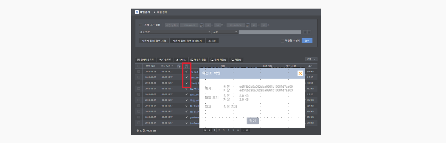Select the checkbox of the 51.8 KB row
This screenshot has width=446, height=143.
coord(139,123)
